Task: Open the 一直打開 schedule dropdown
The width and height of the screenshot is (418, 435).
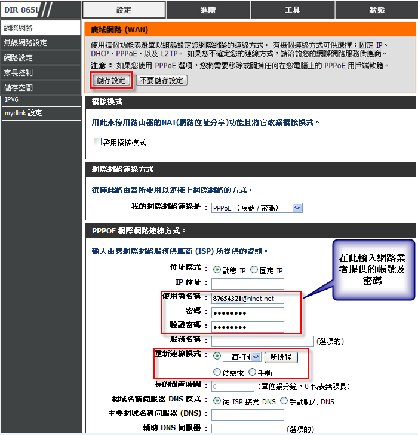Action: click(x=241, y=357)
